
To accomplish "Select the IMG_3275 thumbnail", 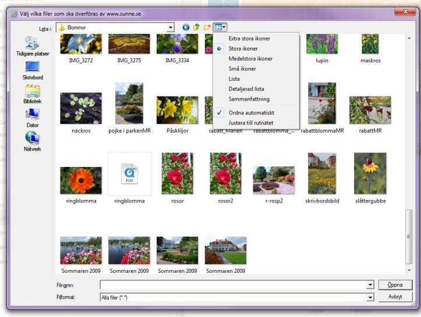I will (129, 44).
